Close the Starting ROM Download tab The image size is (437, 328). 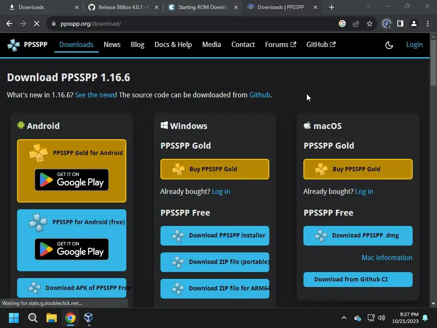236,7
